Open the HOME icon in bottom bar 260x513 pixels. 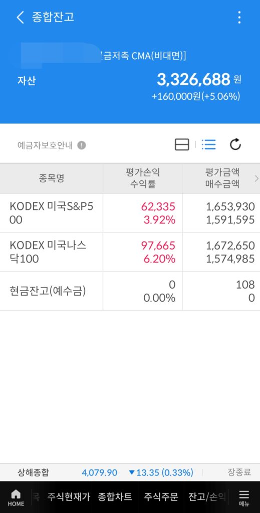[16, 498]
